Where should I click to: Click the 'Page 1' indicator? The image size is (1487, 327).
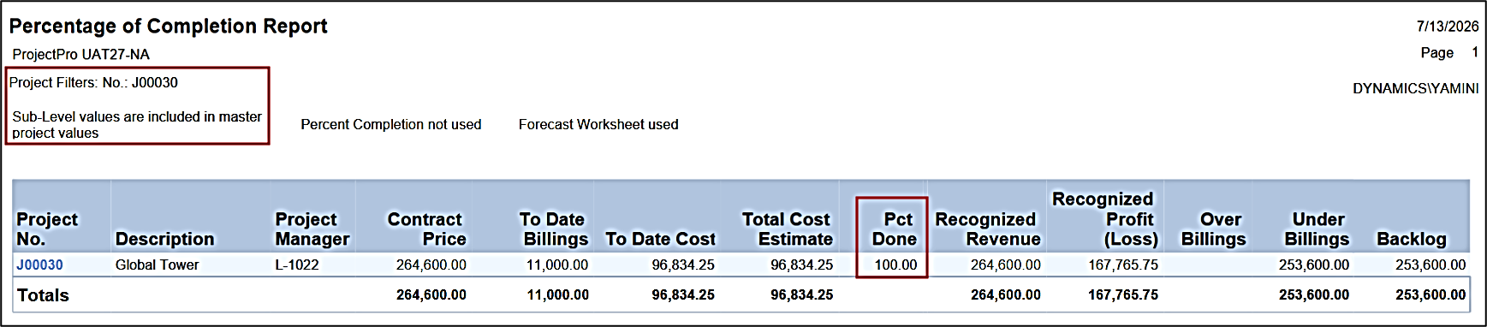[1449, 53]
